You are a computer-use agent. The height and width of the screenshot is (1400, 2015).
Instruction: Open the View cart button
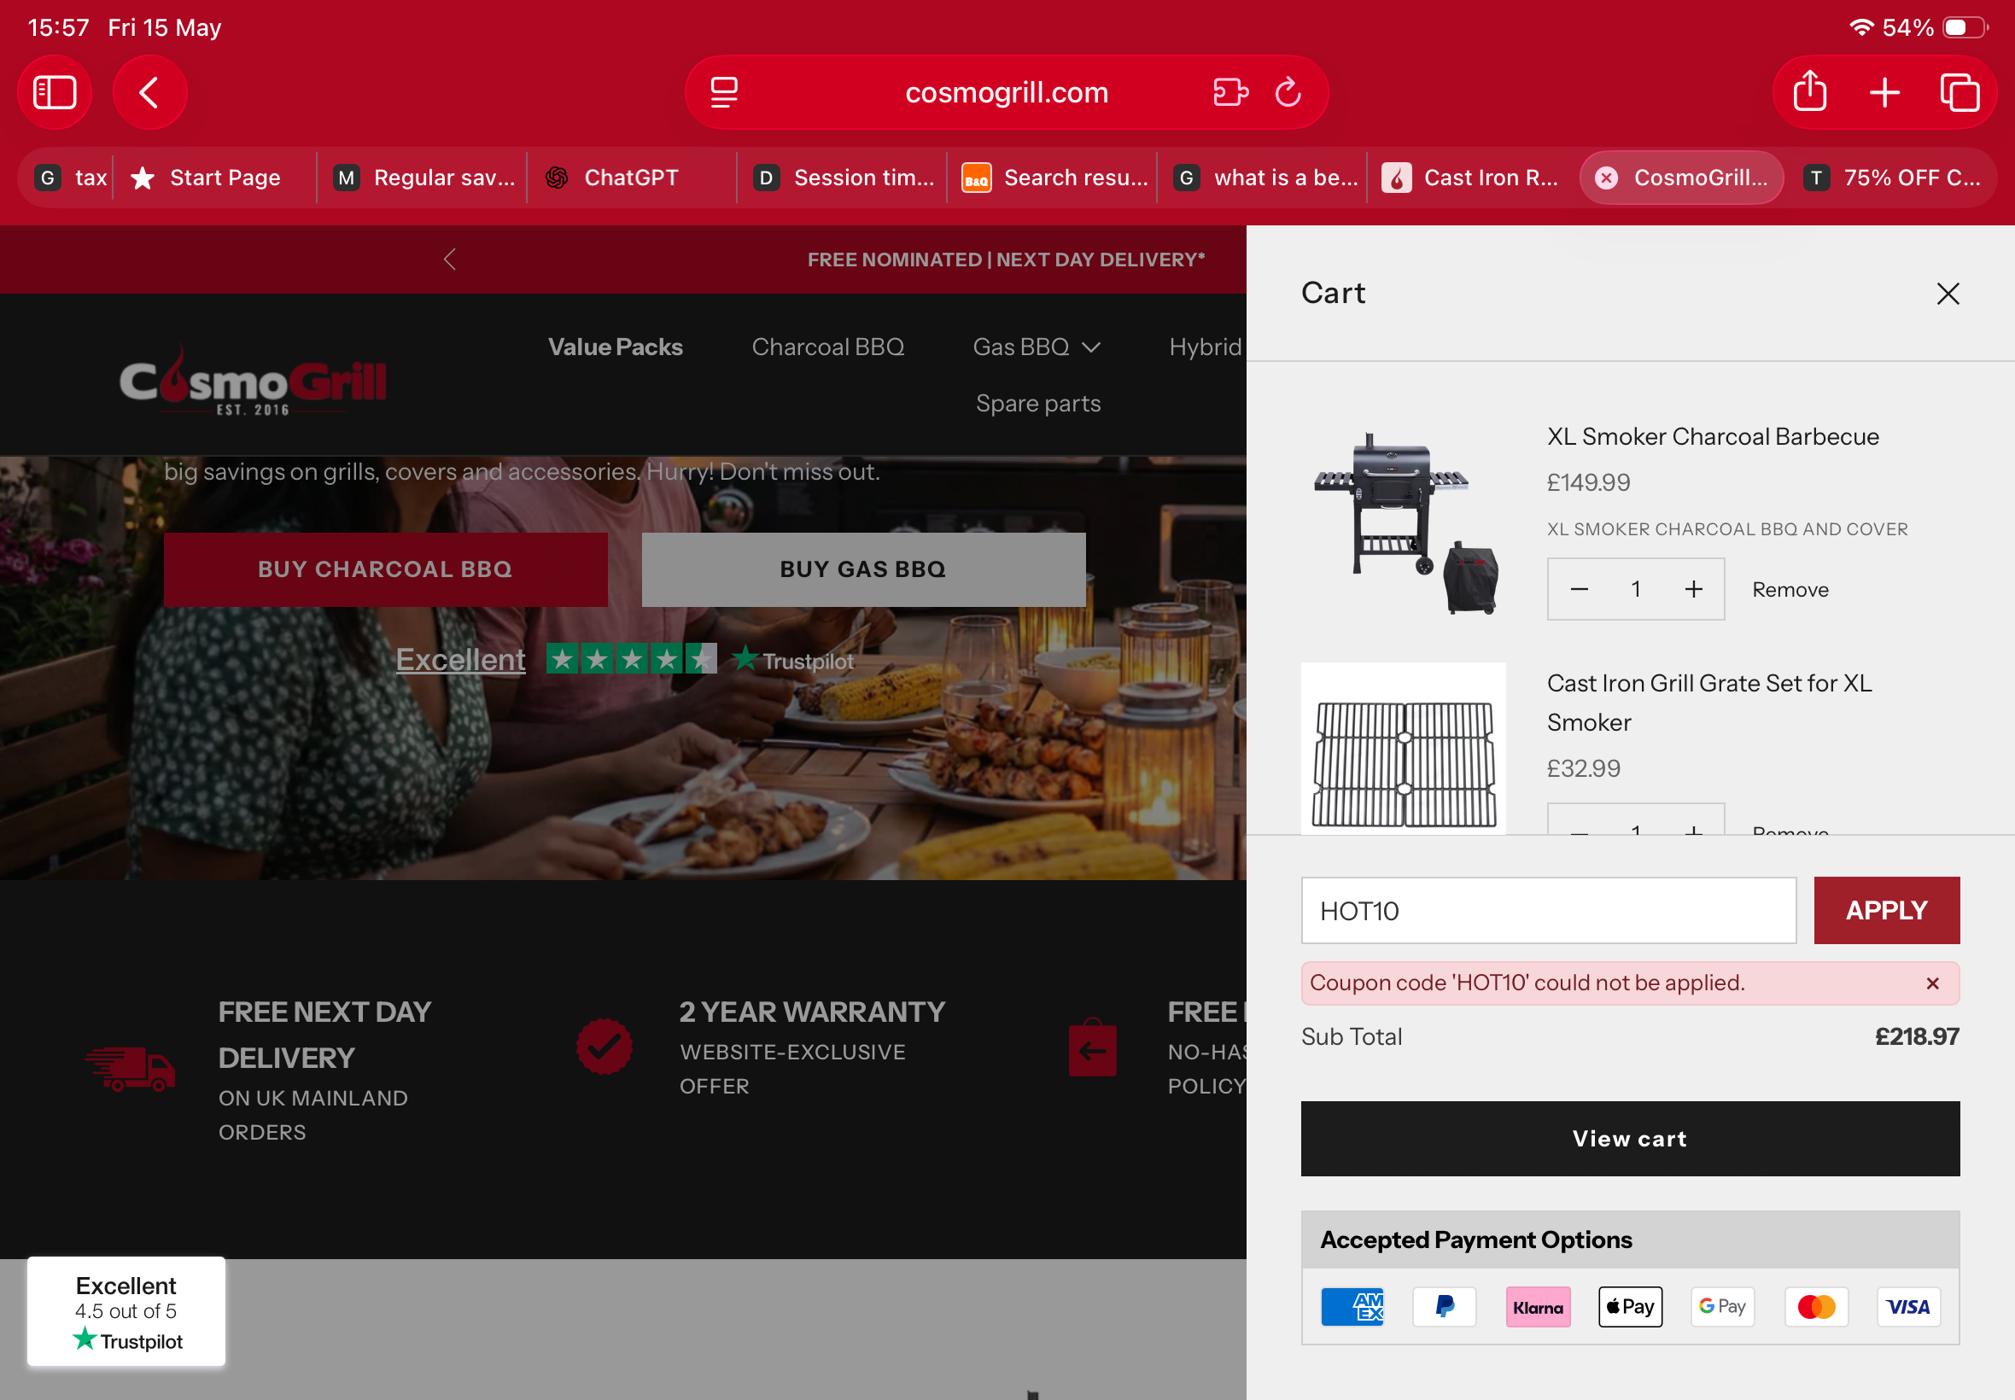[1629, 1139]
